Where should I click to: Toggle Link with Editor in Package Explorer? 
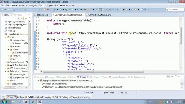pos(22,18)
